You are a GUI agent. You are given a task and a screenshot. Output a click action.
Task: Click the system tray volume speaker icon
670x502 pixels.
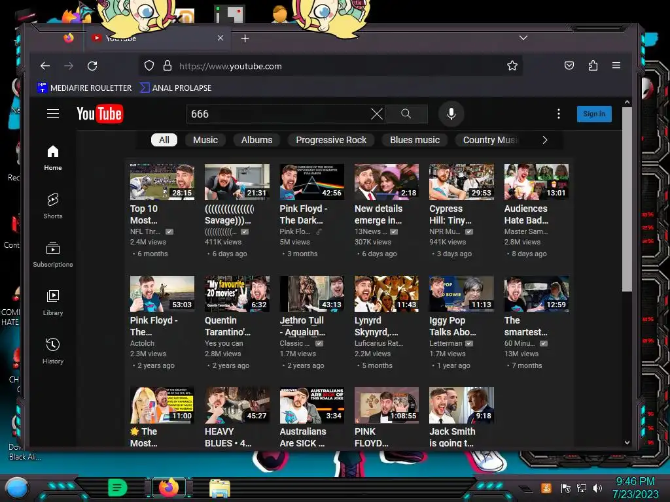597,488
